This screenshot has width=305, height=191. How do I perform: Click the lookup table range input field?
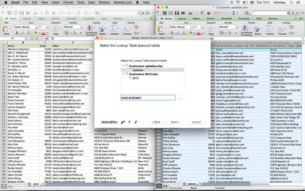(x=148, y=98)
